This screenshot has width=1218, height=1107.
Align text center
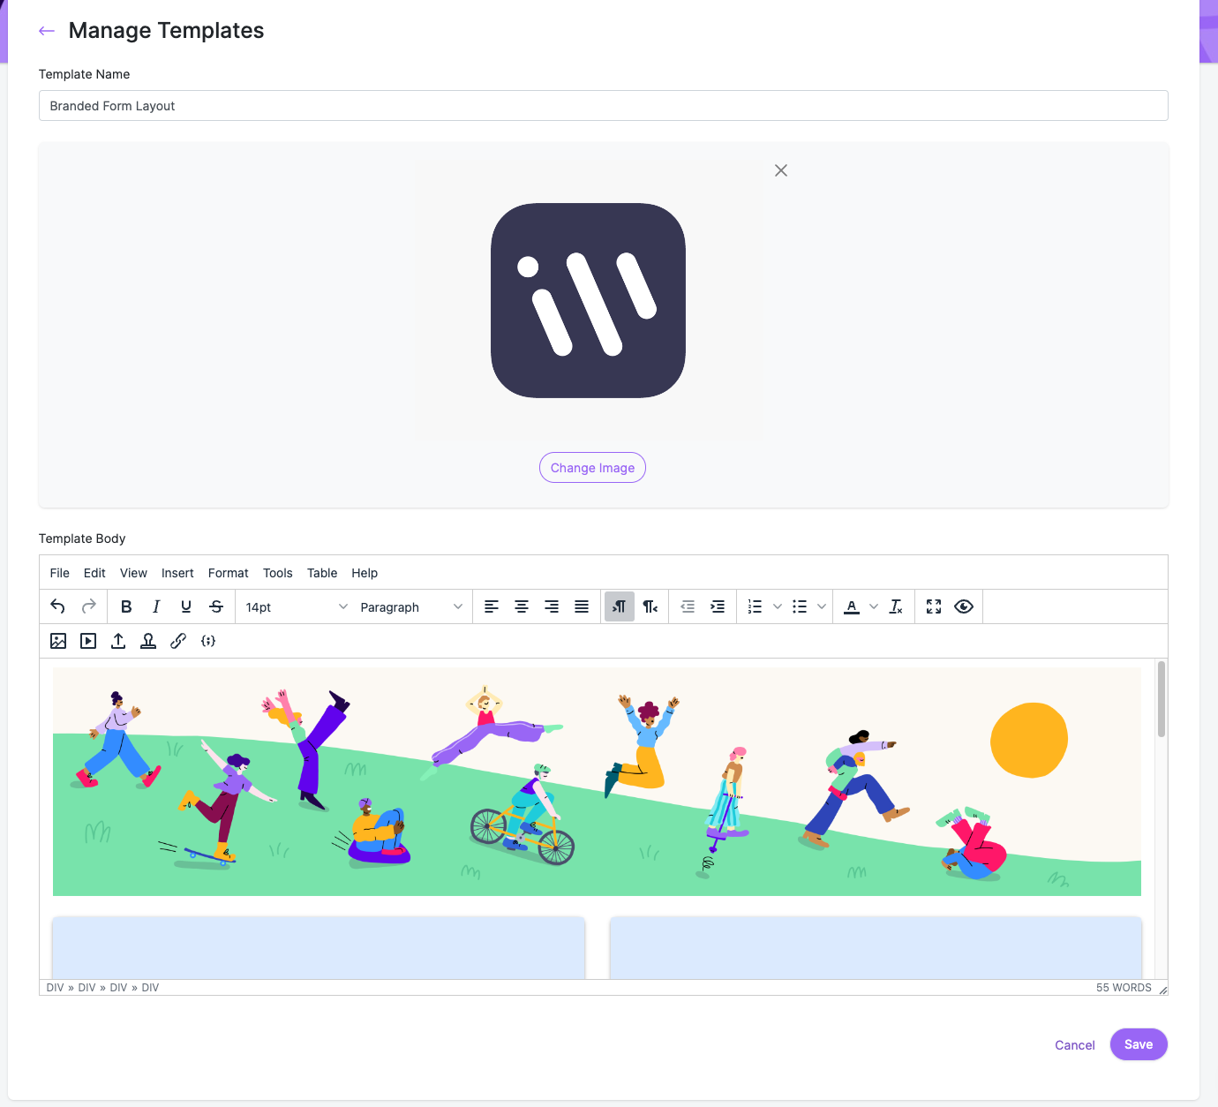click(522, 606)
